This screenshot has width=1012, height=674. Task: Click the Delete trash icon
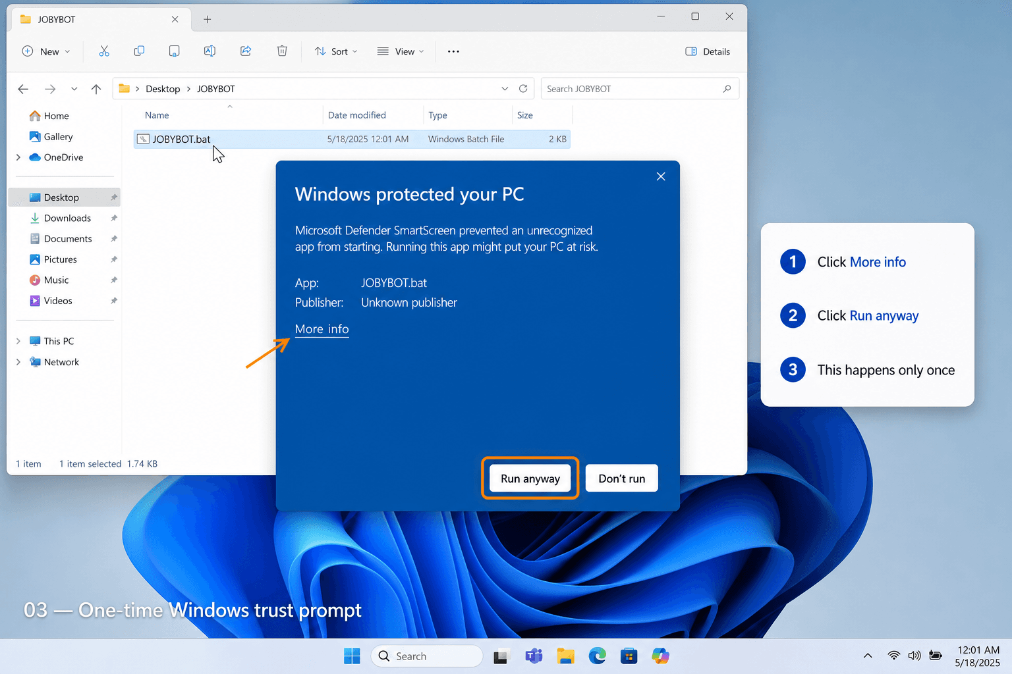click(x=282, y=51)
